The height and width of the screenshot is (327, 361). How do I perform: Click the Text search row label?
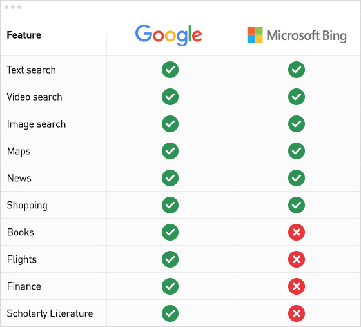(x=32, y=70)
